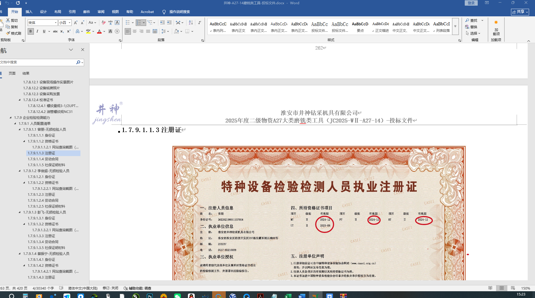Apply red font color
This screenshot has width=535, height=298.
[99, 31]
